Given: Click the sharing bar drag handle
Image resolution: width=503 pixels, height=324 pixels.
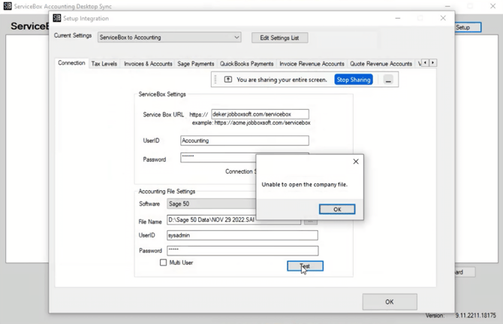Looking at the screenshot, I should tap(215, 80).
